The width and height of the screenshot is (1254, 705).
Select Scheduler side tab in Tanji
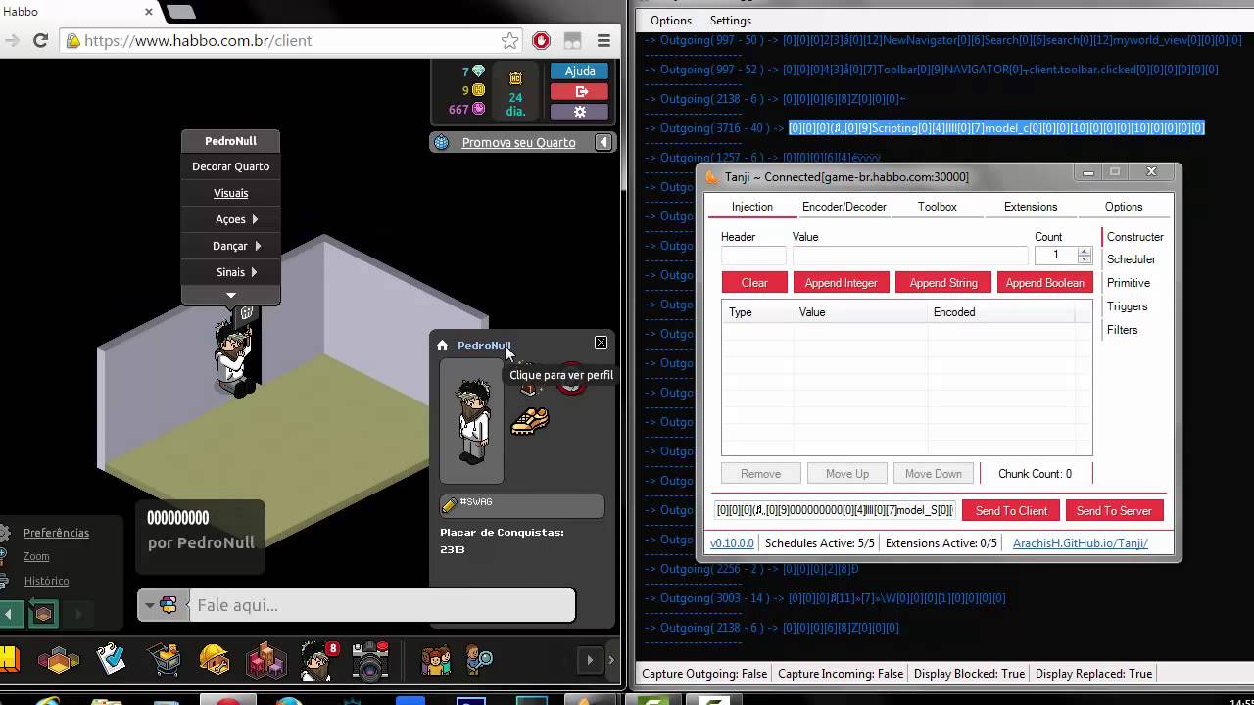pyautogui.click(x=1132, y=259)
